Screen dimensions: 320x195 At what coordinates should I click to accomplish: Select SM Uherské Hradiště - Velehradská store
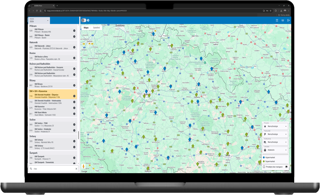pyautogui.click(x=53, y=102)
